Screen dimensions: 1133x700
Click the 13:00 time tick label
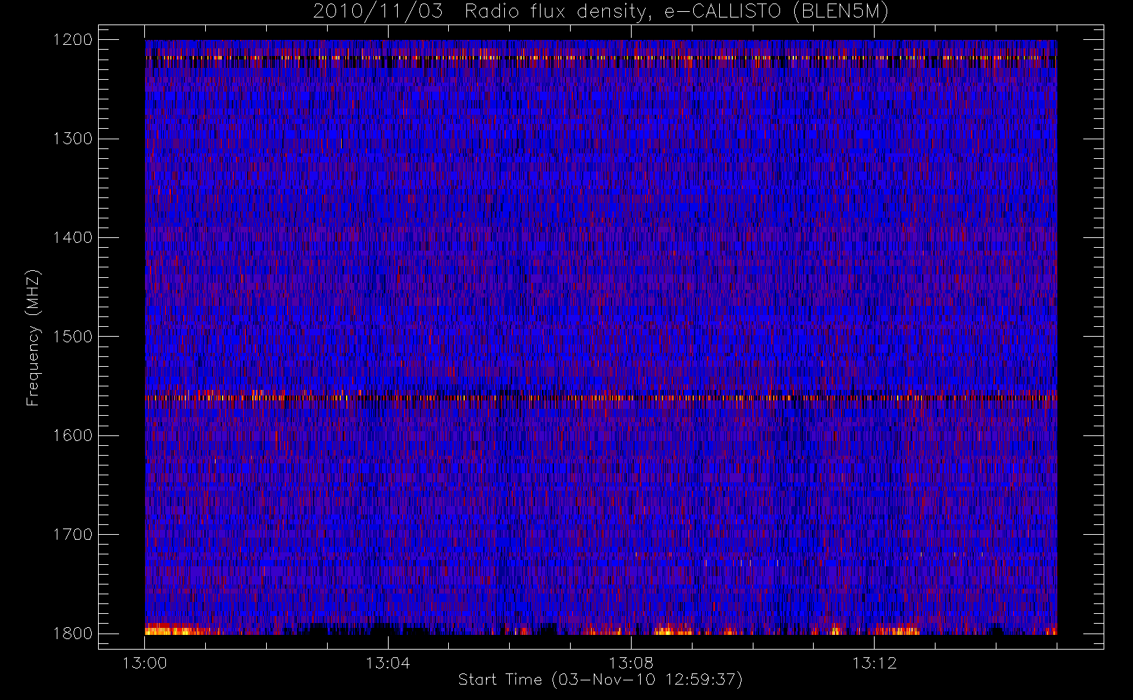tap(145, 663)
